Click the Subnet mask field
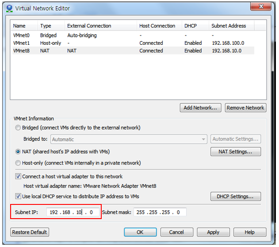The image size is (279, 247). click(x=160, y=212)
